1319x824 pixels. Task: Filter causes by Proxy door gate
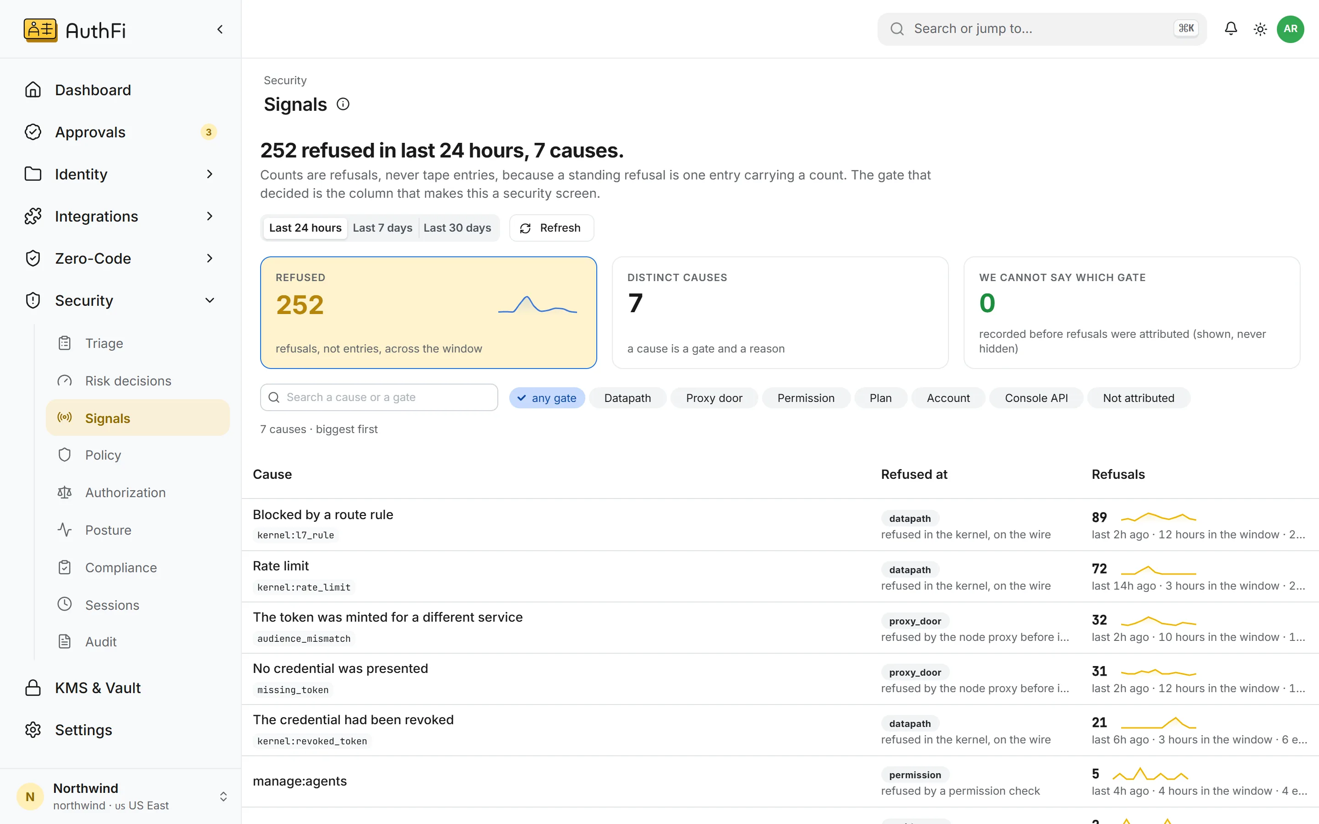pyautogui.click(x=714, y=398)
